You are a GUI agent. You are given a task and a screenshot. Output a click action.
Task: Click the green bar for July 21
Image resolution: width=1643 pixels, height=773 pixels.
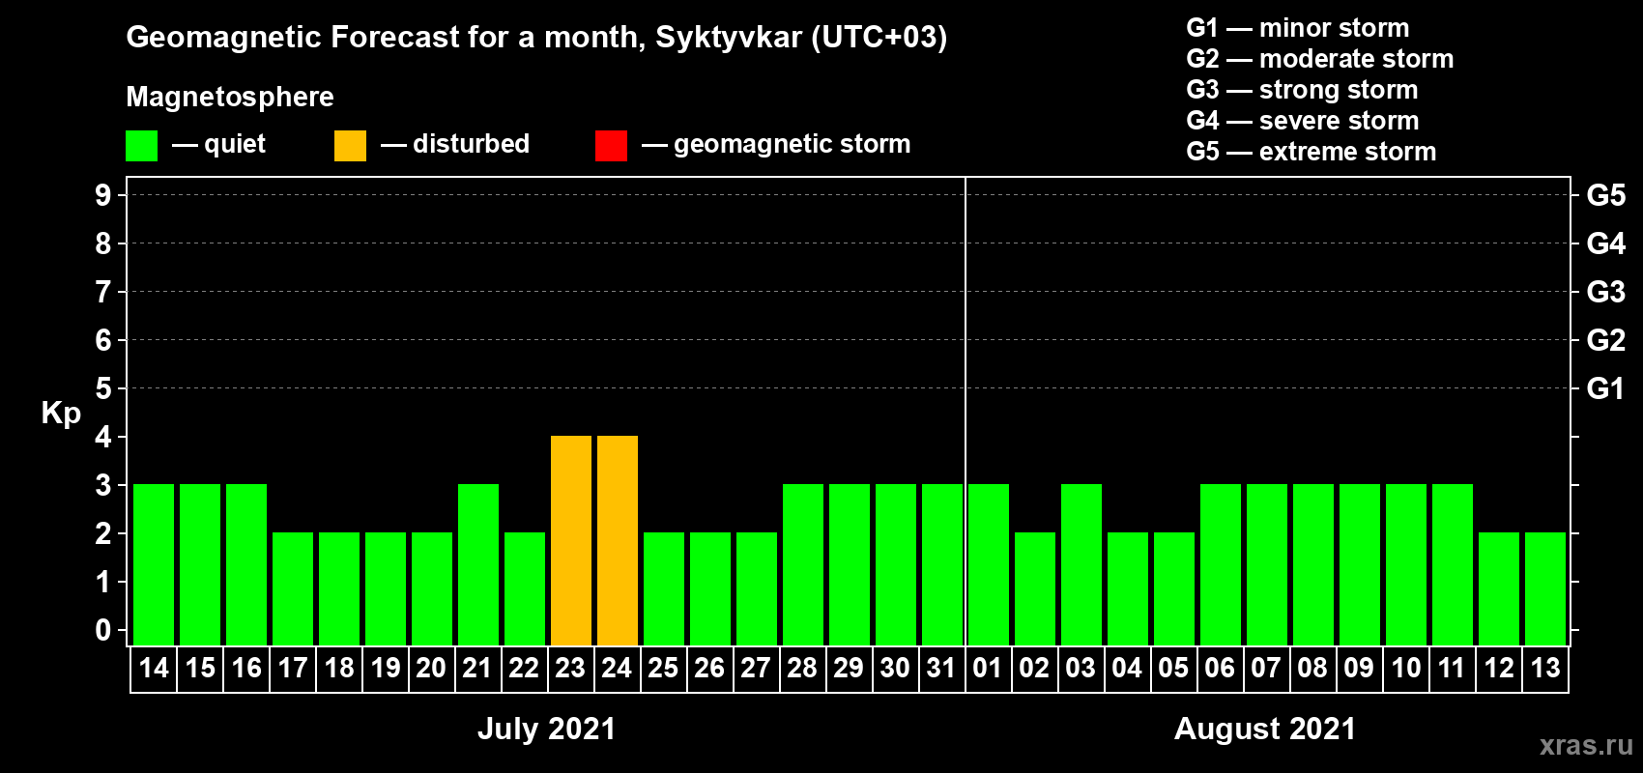(x=478, y=564)
